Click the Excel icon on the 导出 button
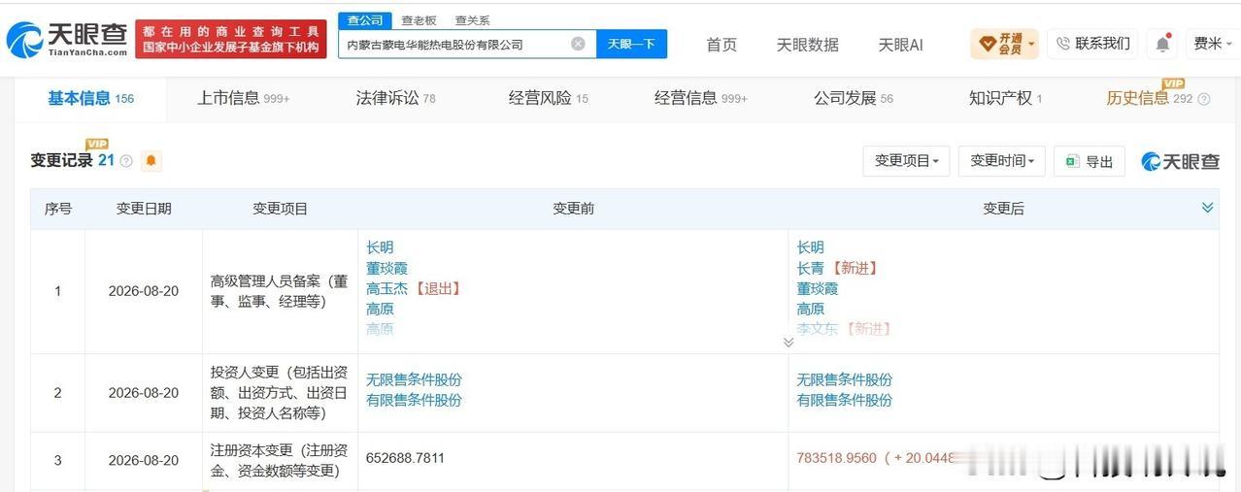This screenshot has height=492, width=1241. pos(1073,161)
